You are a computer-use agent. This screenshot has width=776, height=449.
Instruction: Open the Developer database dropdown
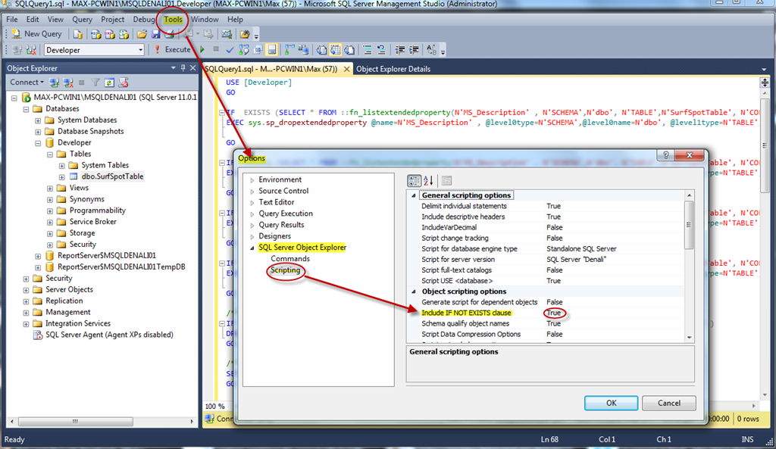tap(140, 50)
